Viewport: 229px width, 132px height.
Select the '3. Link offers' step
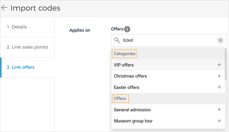tap(20, 67)
